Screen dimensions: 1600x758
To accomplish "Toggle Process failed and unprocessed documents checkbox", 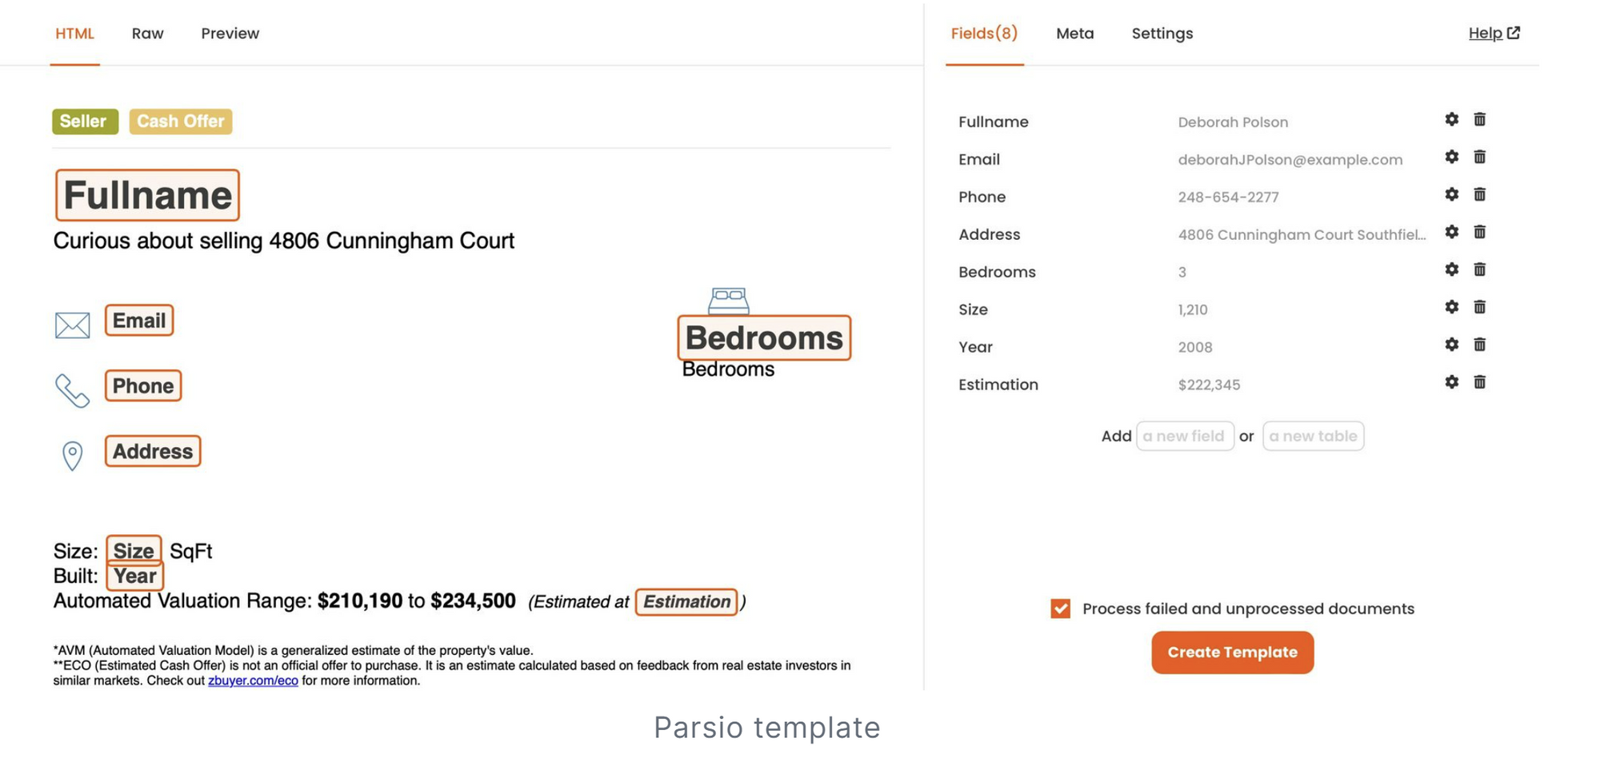I will tap(1060, 608).
